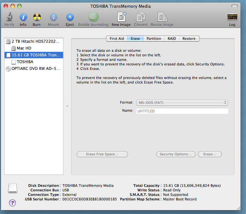The height and width of the screenshot is (214, 246).
Task: Click the Convert toolbar icon
Action: [140, 17]
